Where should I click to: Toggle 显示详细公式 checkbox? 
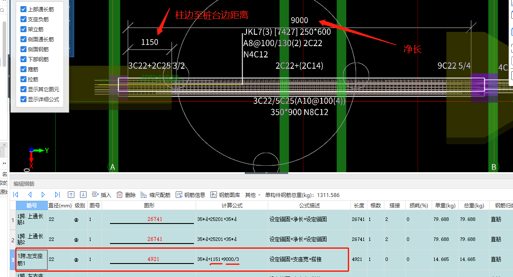23,99
